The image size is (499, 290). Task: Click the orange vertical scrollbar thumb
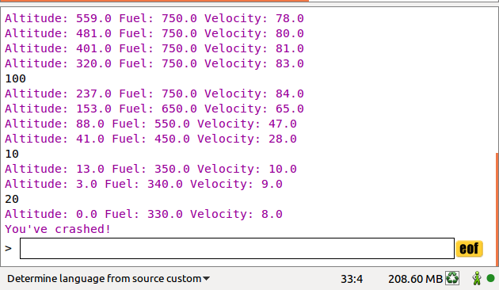click(x=497, y=209)
